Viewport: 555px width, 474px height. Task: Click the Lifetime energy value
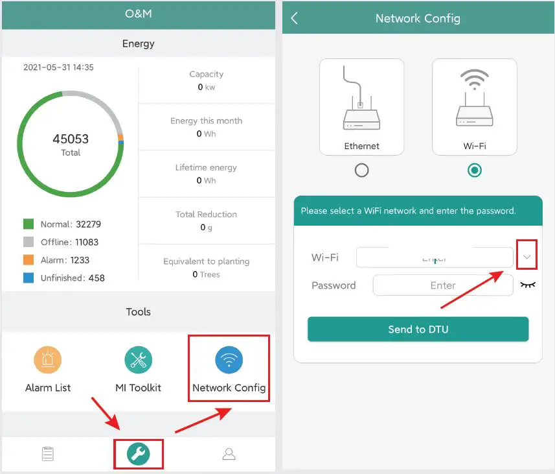point(207,180)
